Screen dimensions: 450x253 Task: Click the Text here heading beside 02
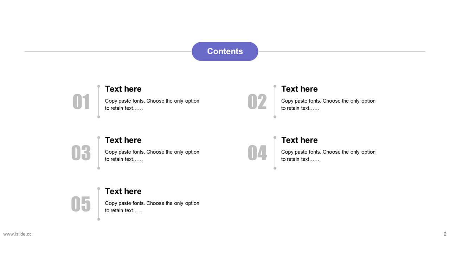pos(300,89)
